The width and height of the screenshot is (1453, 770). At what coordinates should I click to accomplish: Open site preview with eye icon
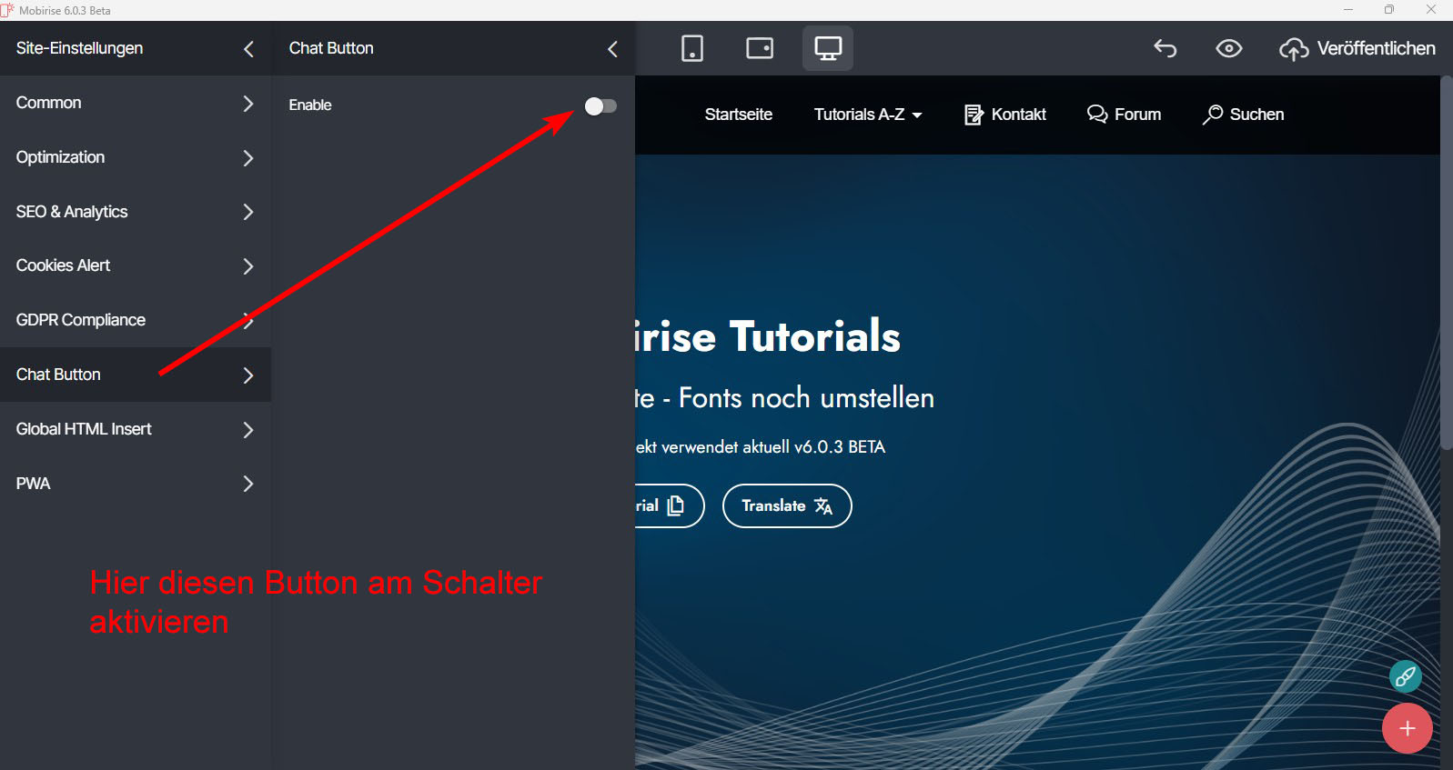tap(1229, 48)
